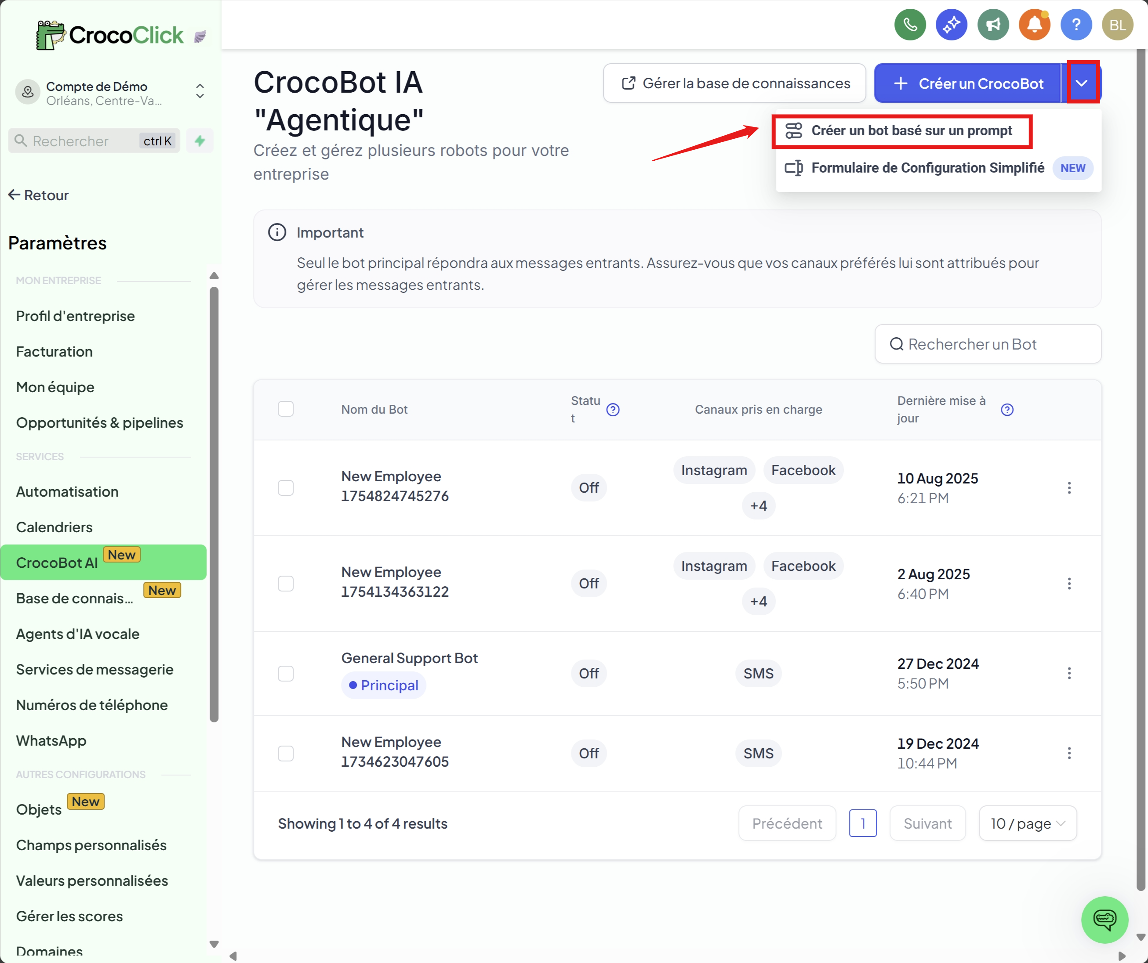1148x963 pixels.
Task: Click the Retour back link
Action: click(38, 195)
